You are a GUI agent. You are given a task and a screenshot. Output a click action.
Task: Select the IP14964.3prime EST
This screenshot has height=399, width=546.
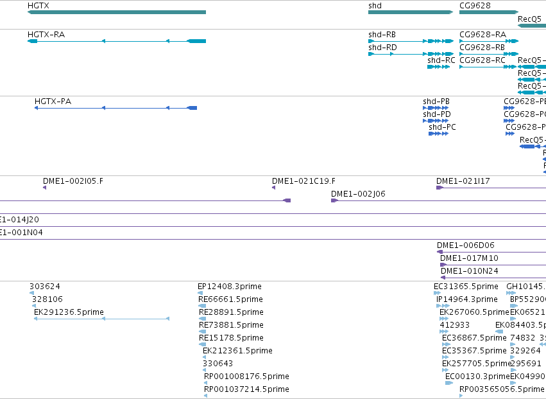coord(443,306)
